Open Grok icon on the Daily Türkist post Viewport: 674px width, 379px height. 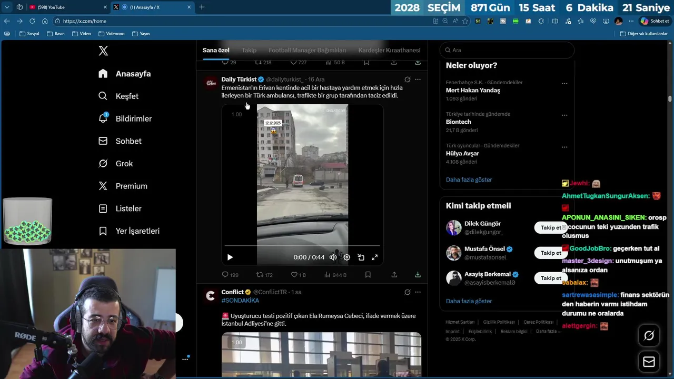(407, 79)
